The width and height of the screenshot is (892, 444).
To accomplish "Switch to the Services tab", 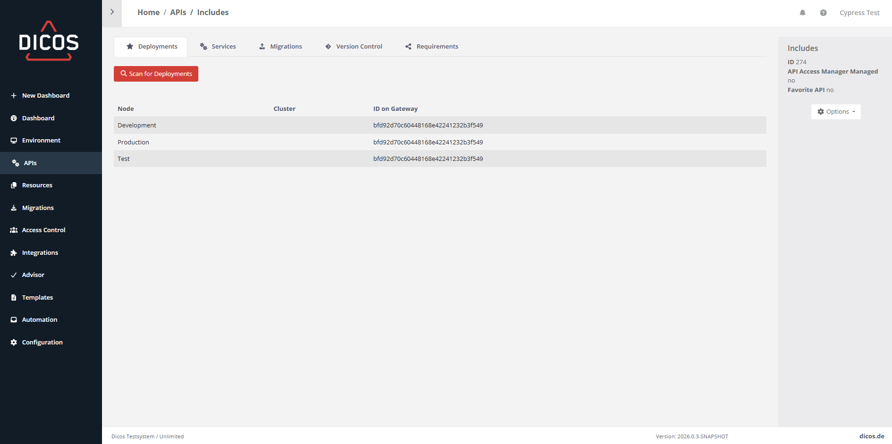I will tap(218, 46).
